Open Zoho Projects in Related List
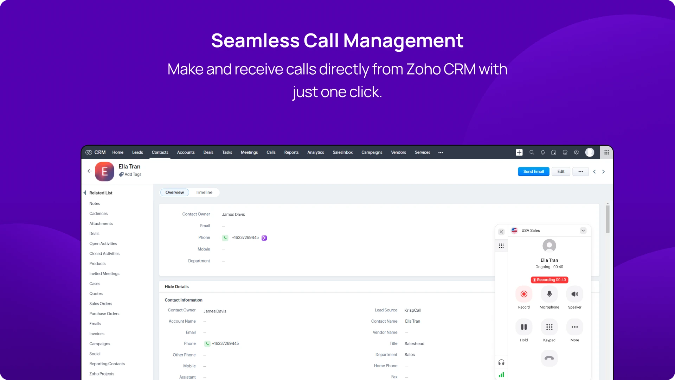Screen dimensions: 675x380 click(x=102, y=374)
